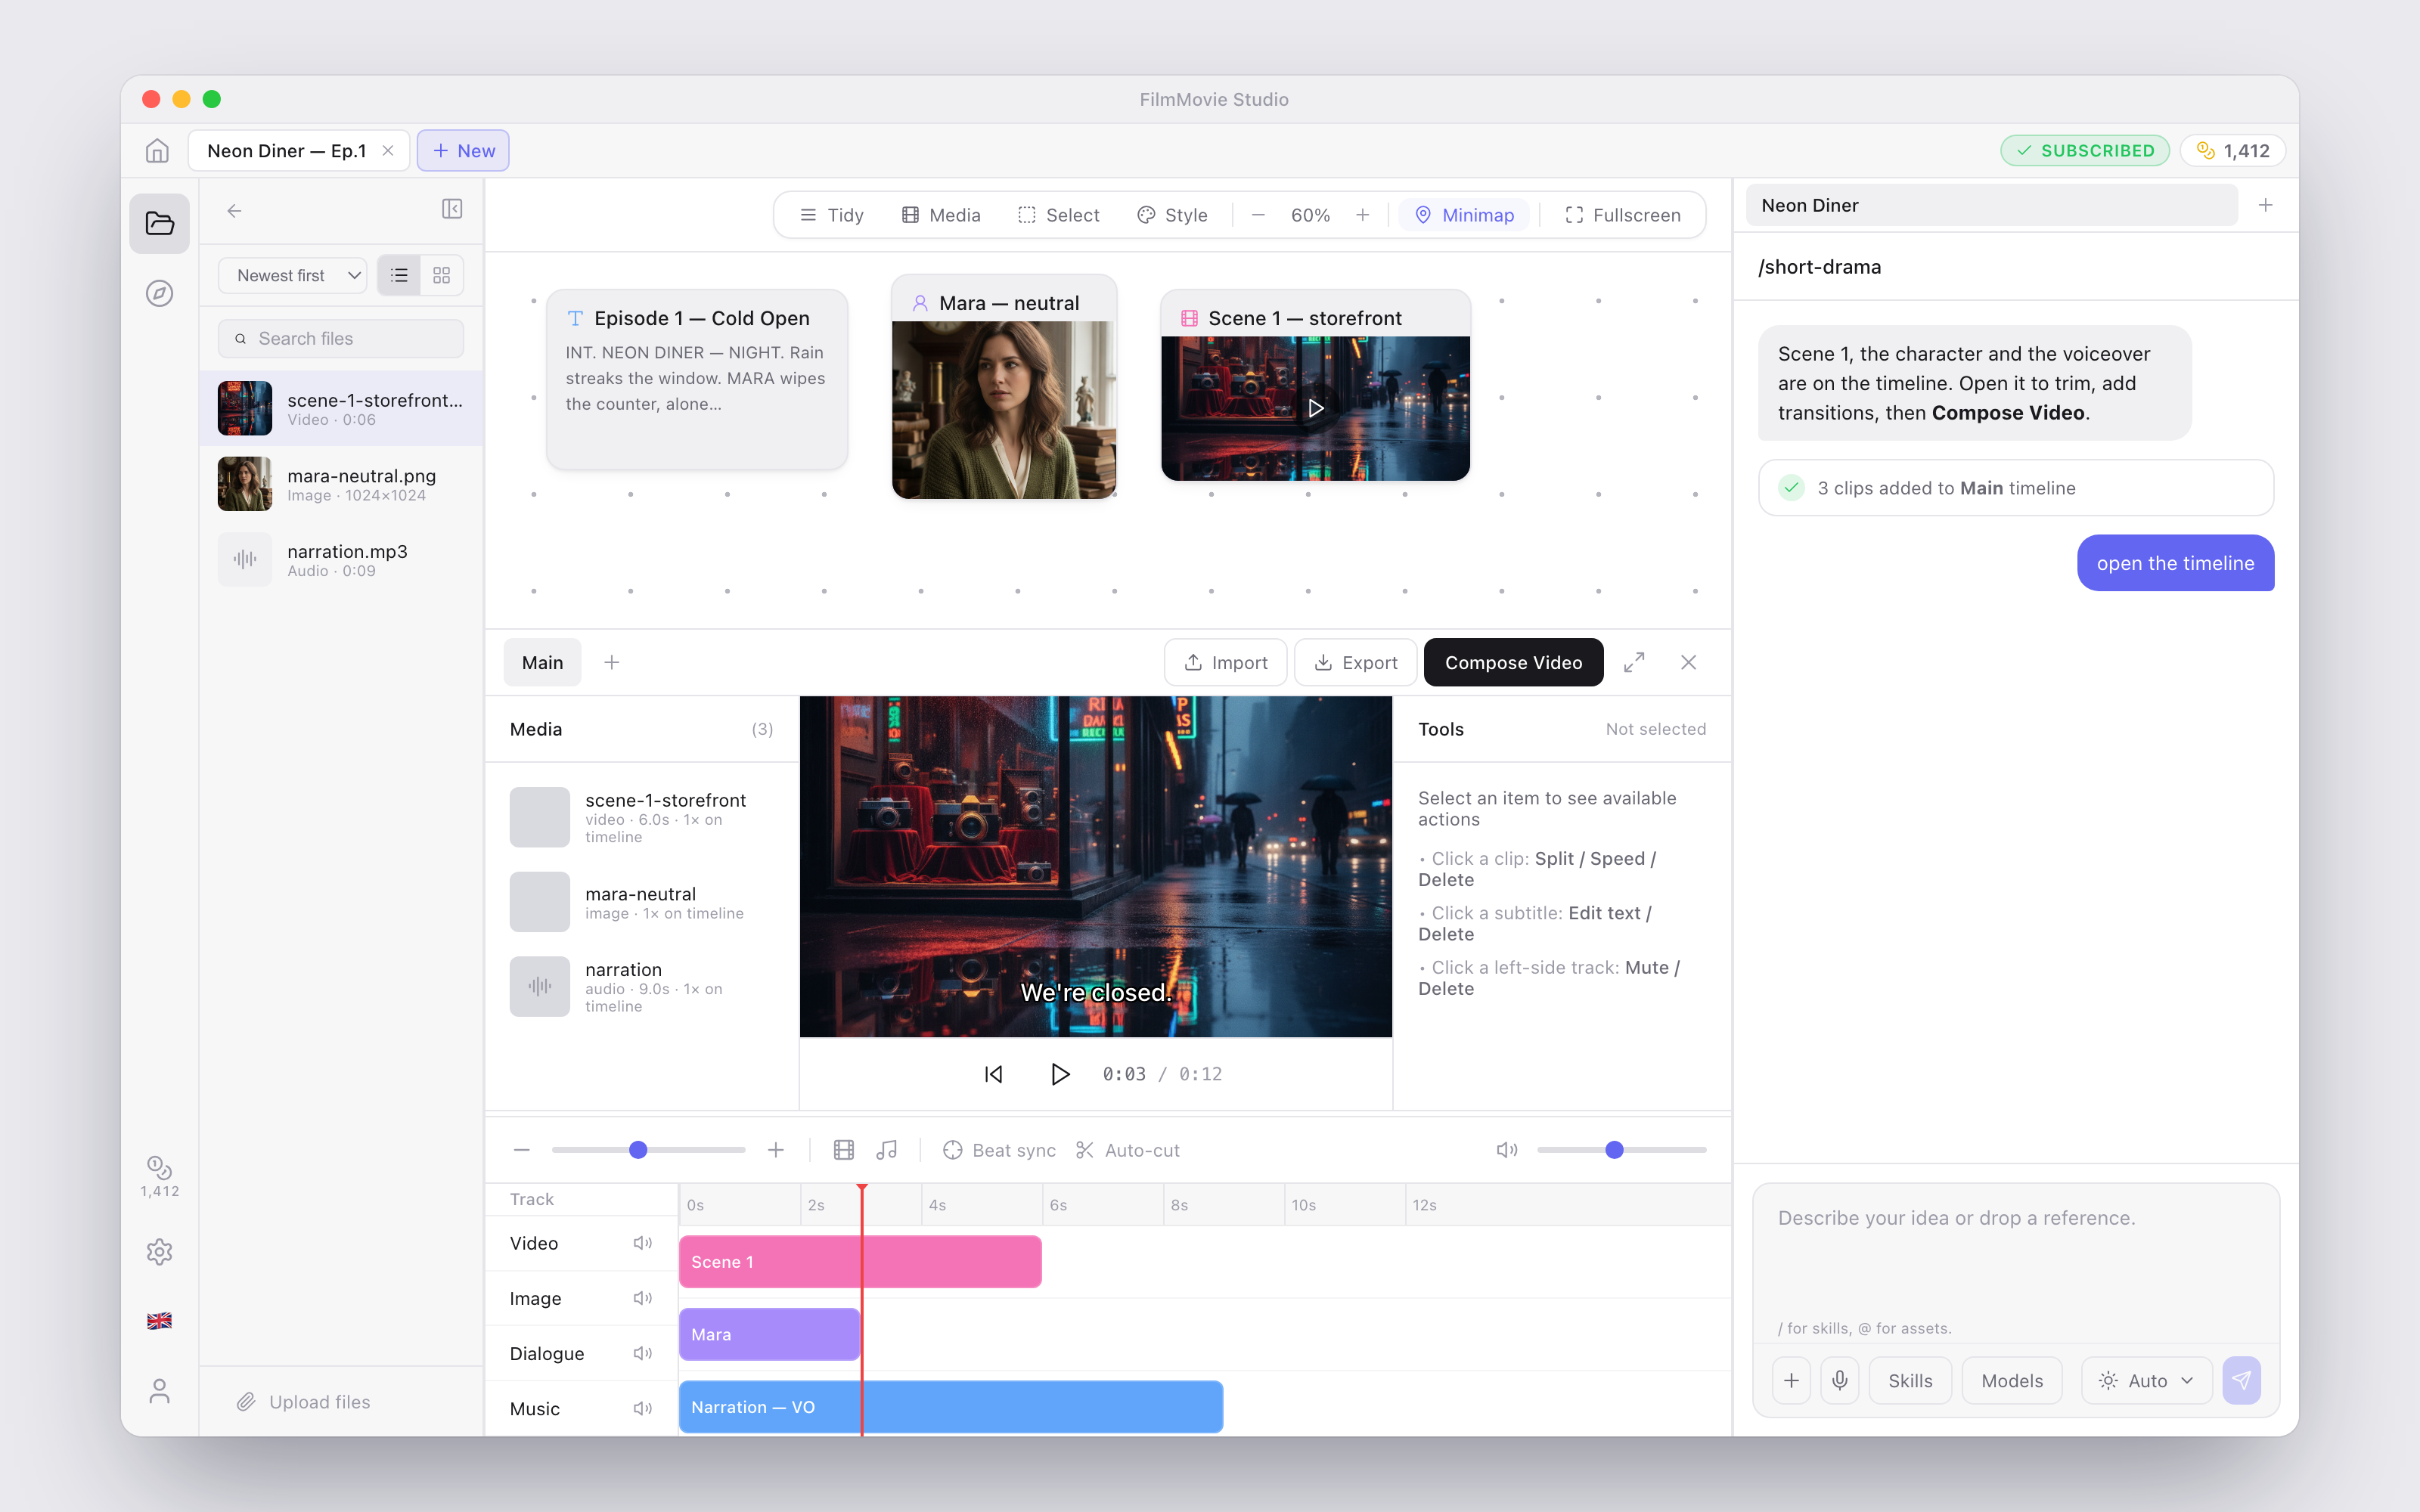The height and width of the screenshot is (1512, 2420).
Task: Zoom in canvas with plus icon
Action: point(1362,215)
